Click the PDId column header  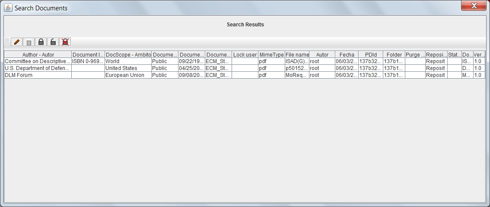(x=371, y=55)
